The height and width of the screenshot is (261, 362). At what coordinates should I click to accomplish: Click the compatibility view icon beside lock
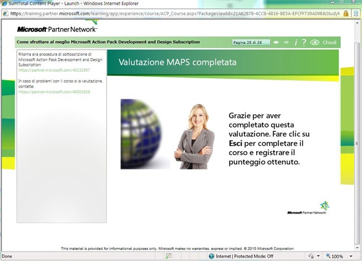tap(356, 14)
